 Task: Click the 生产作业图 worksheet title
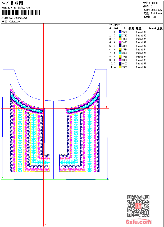coord(12,3)
